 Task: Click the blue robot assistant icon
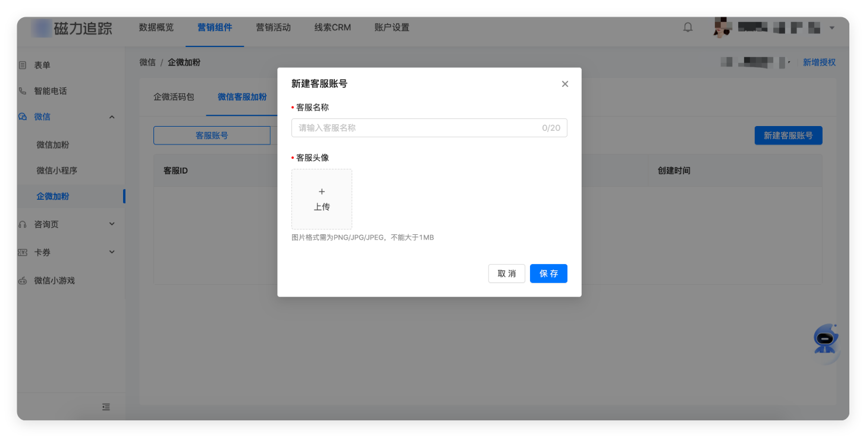click(825, 339)
